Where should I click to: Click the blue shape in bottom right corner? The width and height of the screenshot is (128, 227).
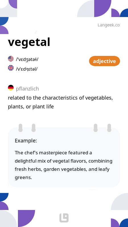tap(124, 223)
